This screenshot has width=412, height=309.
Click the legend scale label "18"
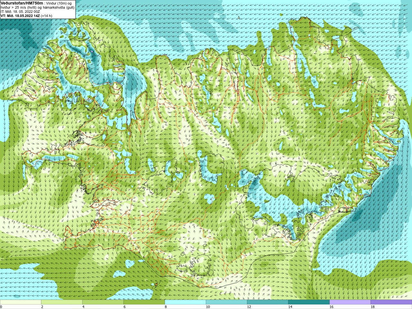(x=372, y=307)
